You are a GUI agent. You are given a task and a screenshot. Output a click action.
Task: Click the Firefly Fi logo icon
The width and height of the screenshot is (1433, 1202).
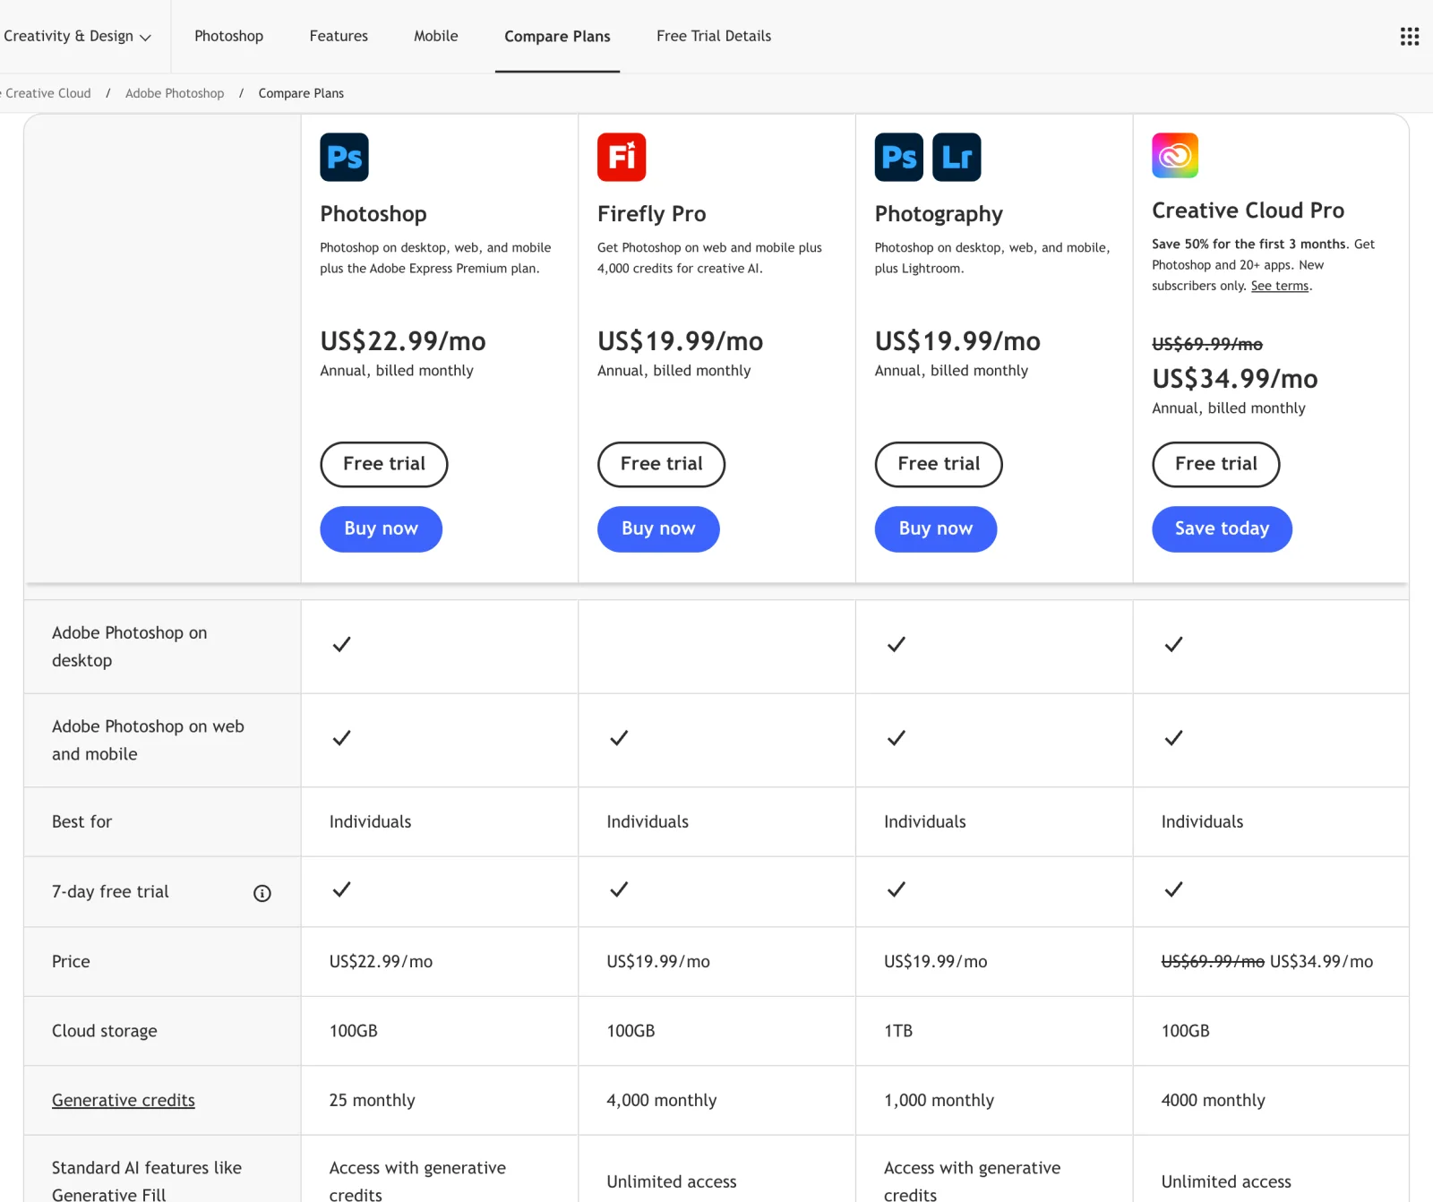click(622, 157)
